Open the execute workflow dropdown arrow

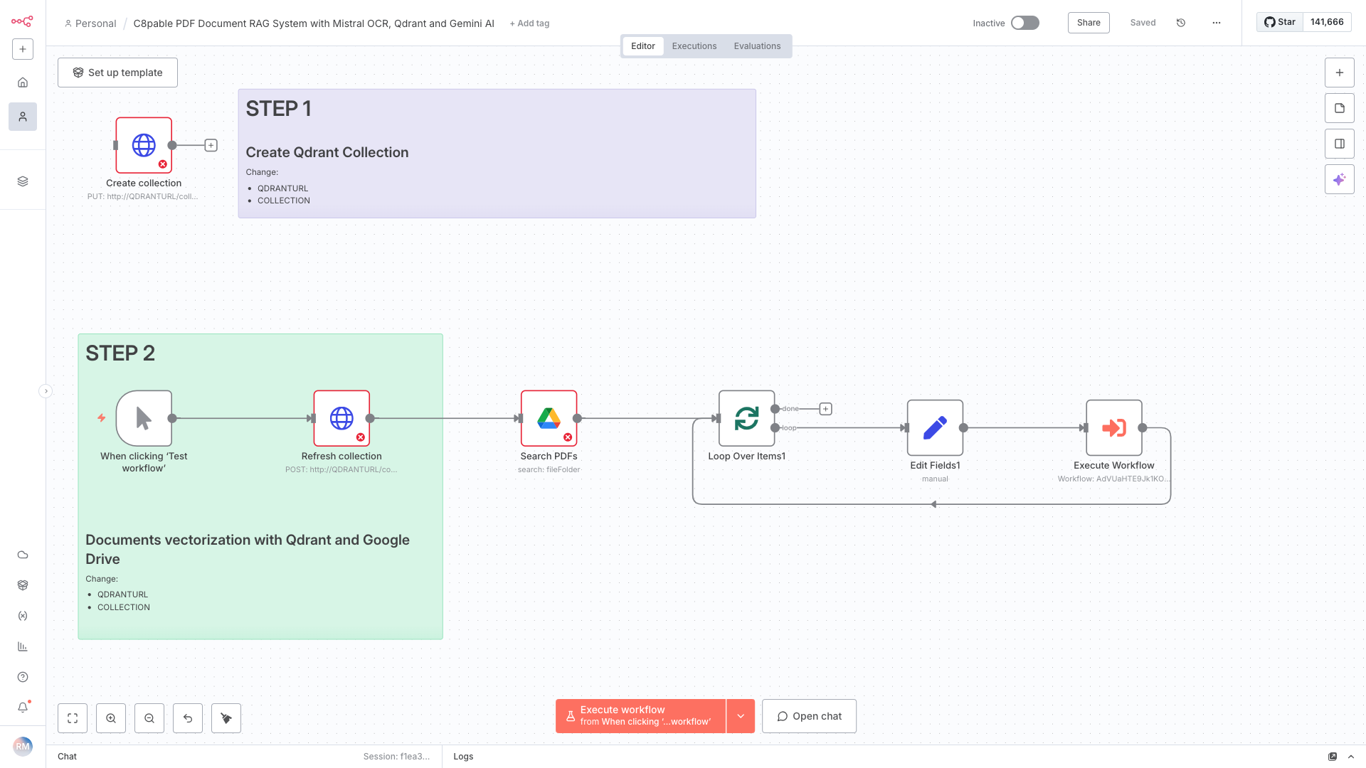click(x=741, y=716)
